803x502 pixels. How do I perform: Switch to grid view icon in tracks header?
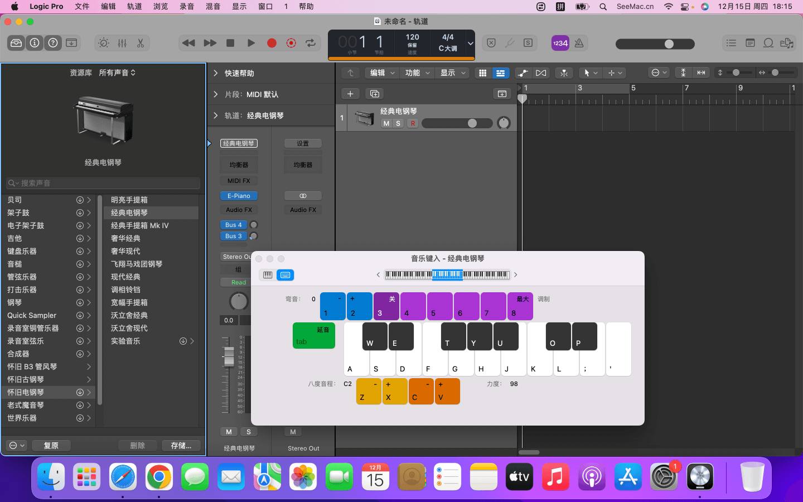click(483, 73)
